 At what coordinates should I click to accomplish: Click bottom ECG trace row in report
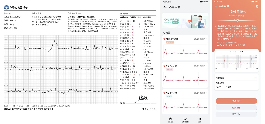[61, 90]
